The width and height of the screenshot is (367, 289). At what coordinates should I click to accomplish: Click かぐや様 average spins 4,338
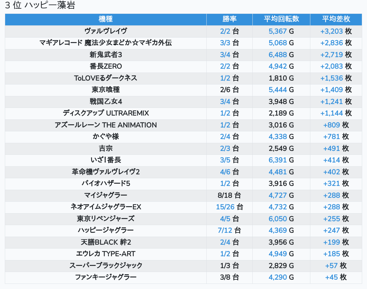tap(278, 137)
